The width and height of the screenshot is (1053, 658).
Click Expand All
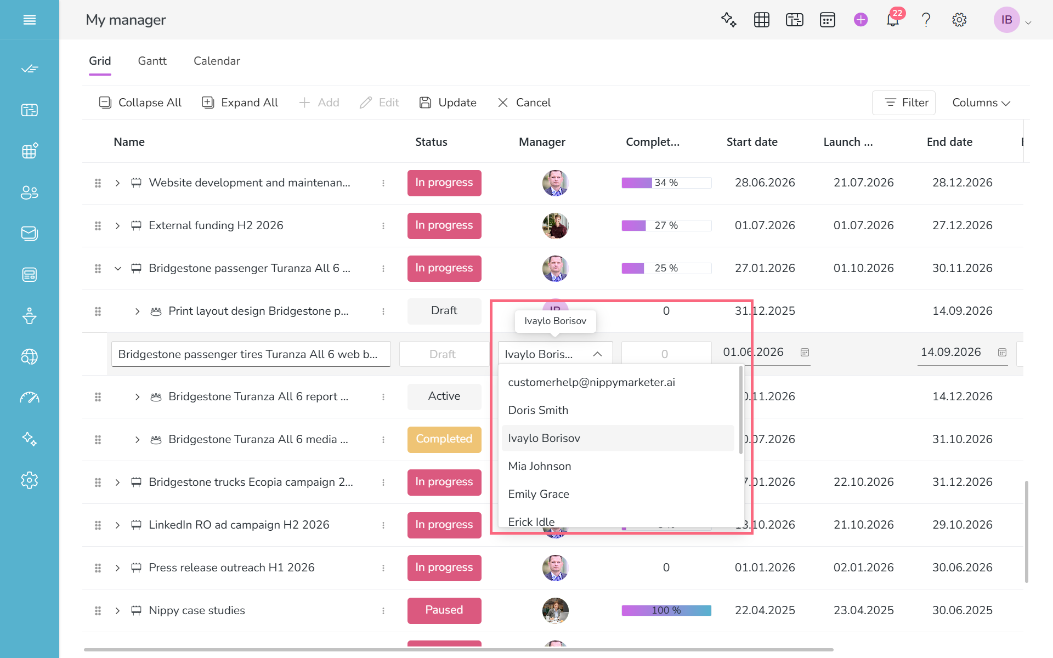pos(240,103)
